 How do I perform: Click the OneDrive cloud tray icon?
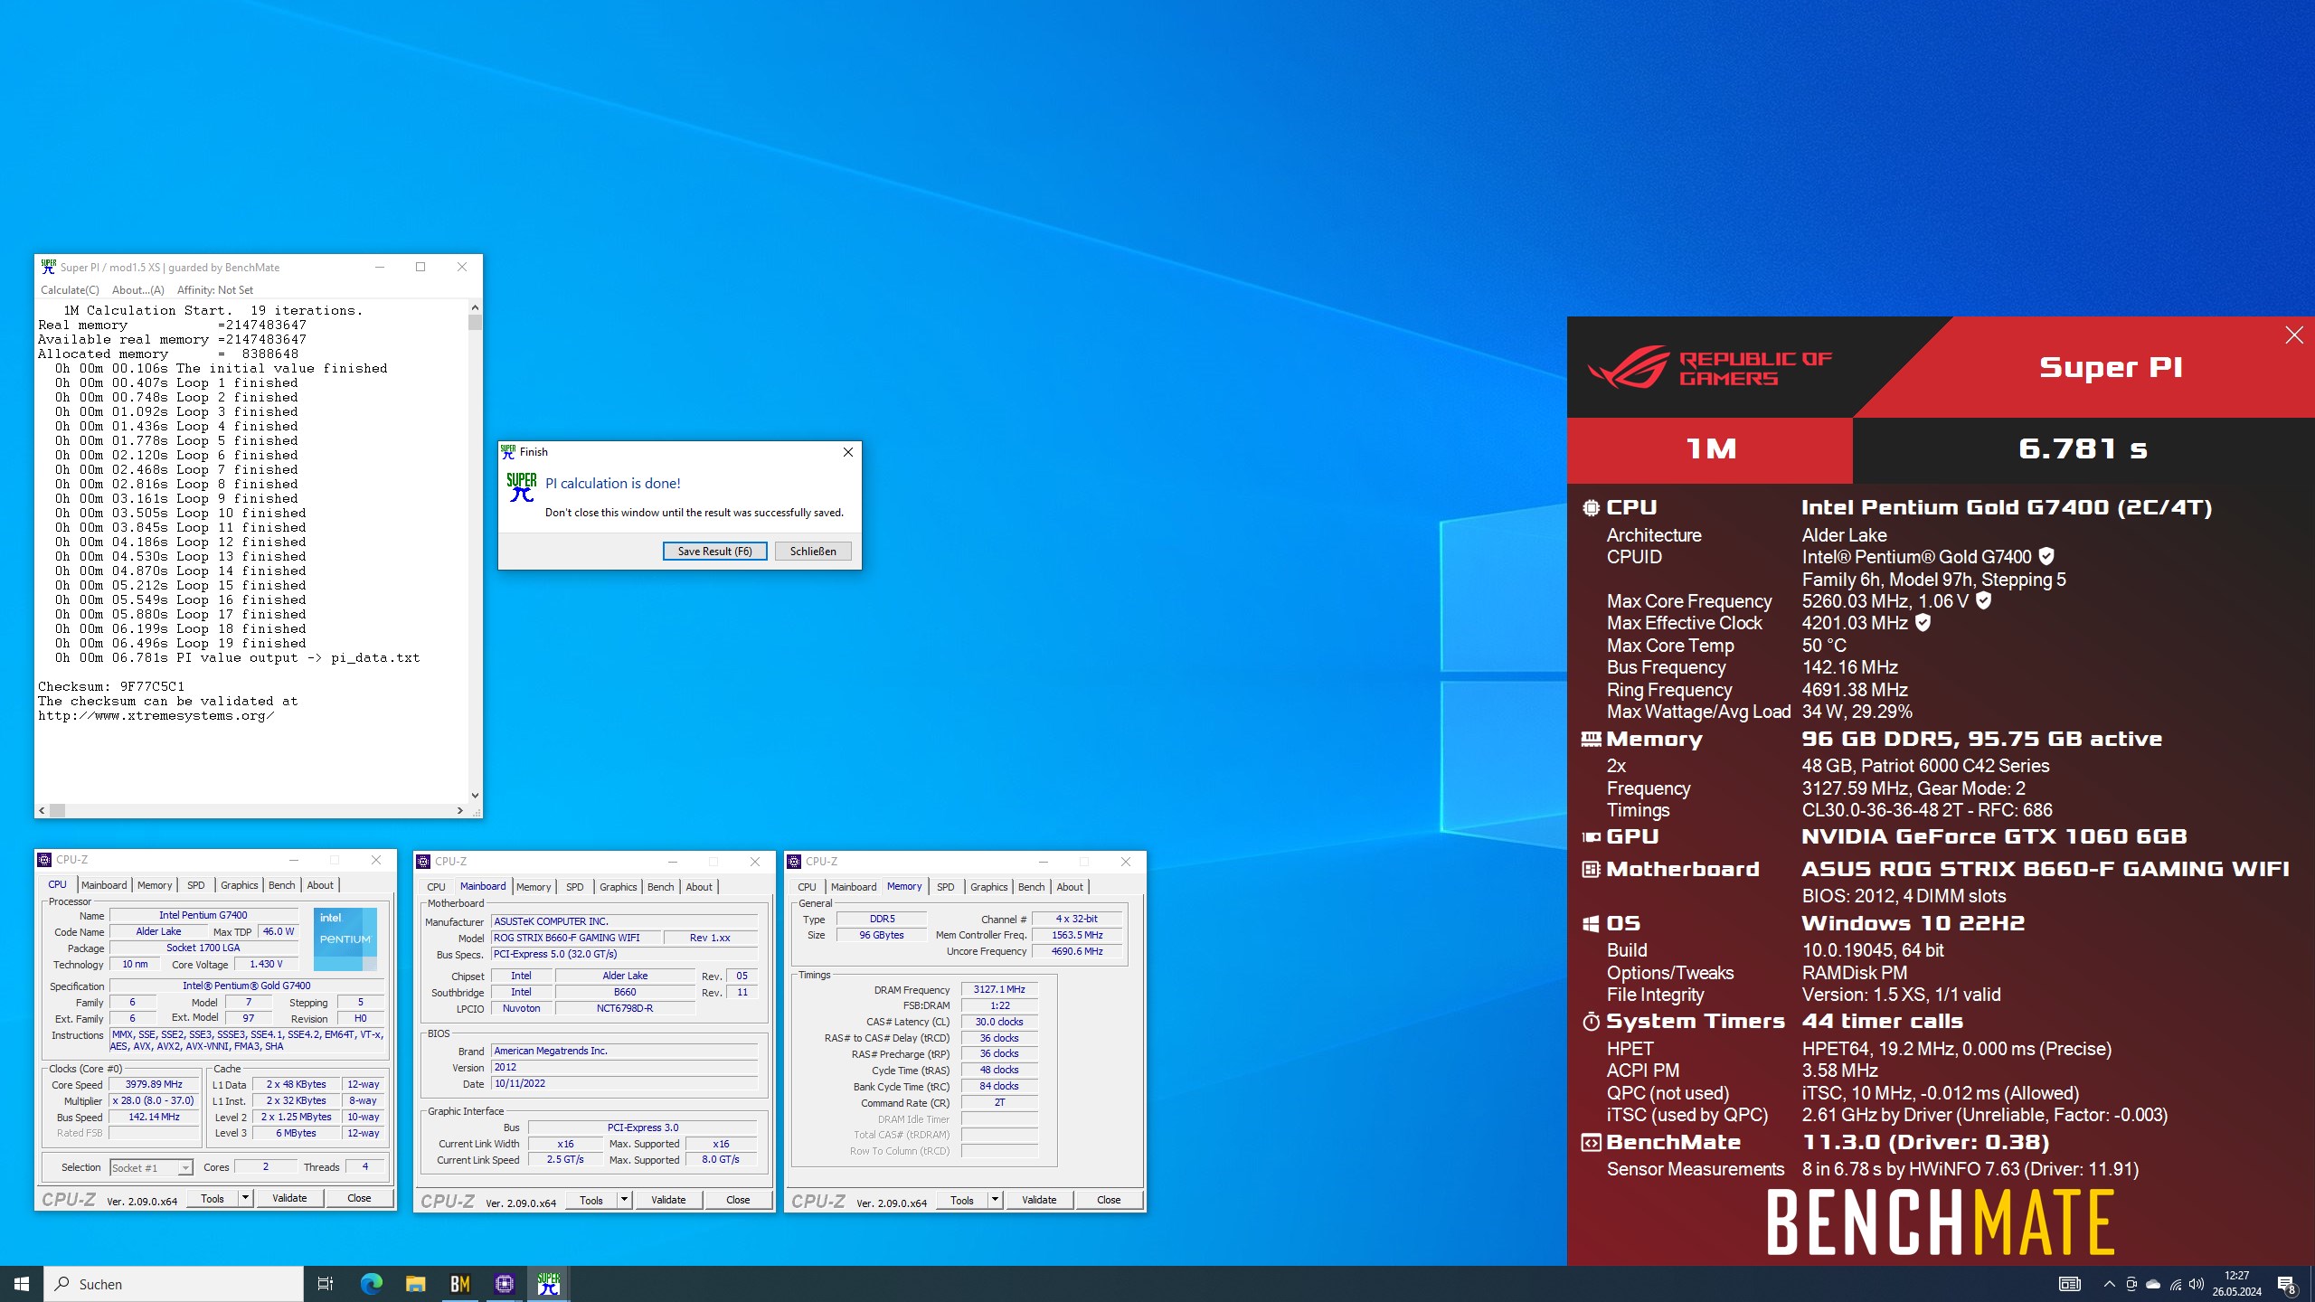[x=2153, y=1284]
